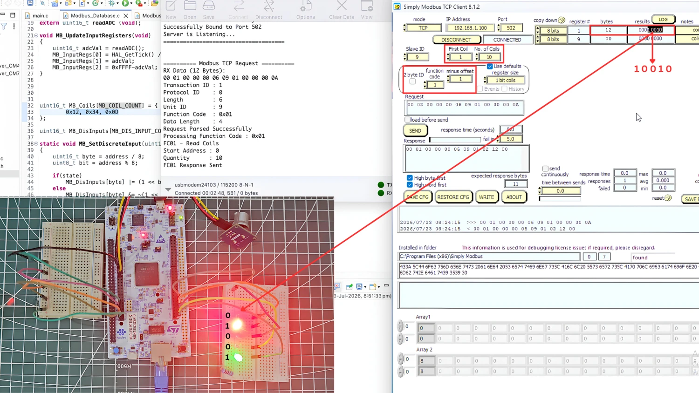Click the Response progress bar
The image size is (699, 393).
(x=455, y=140)
